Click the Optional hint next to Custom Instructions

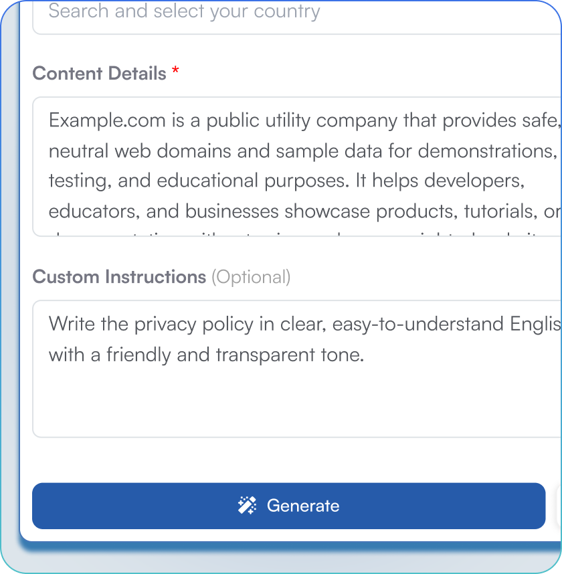point(251,276)
